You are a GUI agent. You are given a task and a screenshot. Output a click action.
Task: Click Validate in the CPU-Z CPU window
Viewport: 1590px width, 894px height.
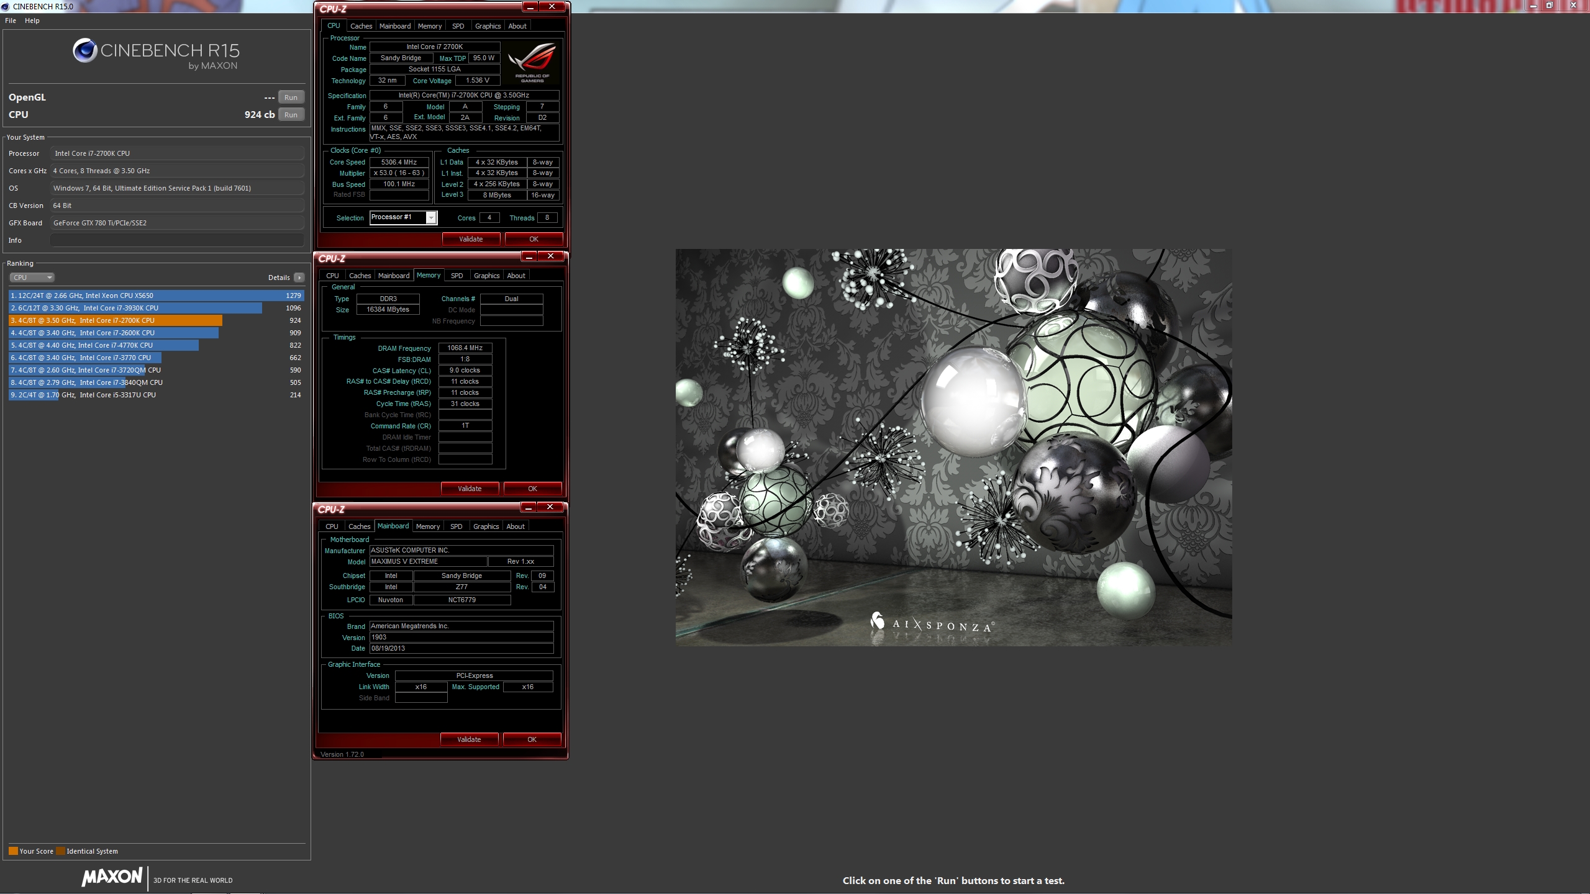471,239
